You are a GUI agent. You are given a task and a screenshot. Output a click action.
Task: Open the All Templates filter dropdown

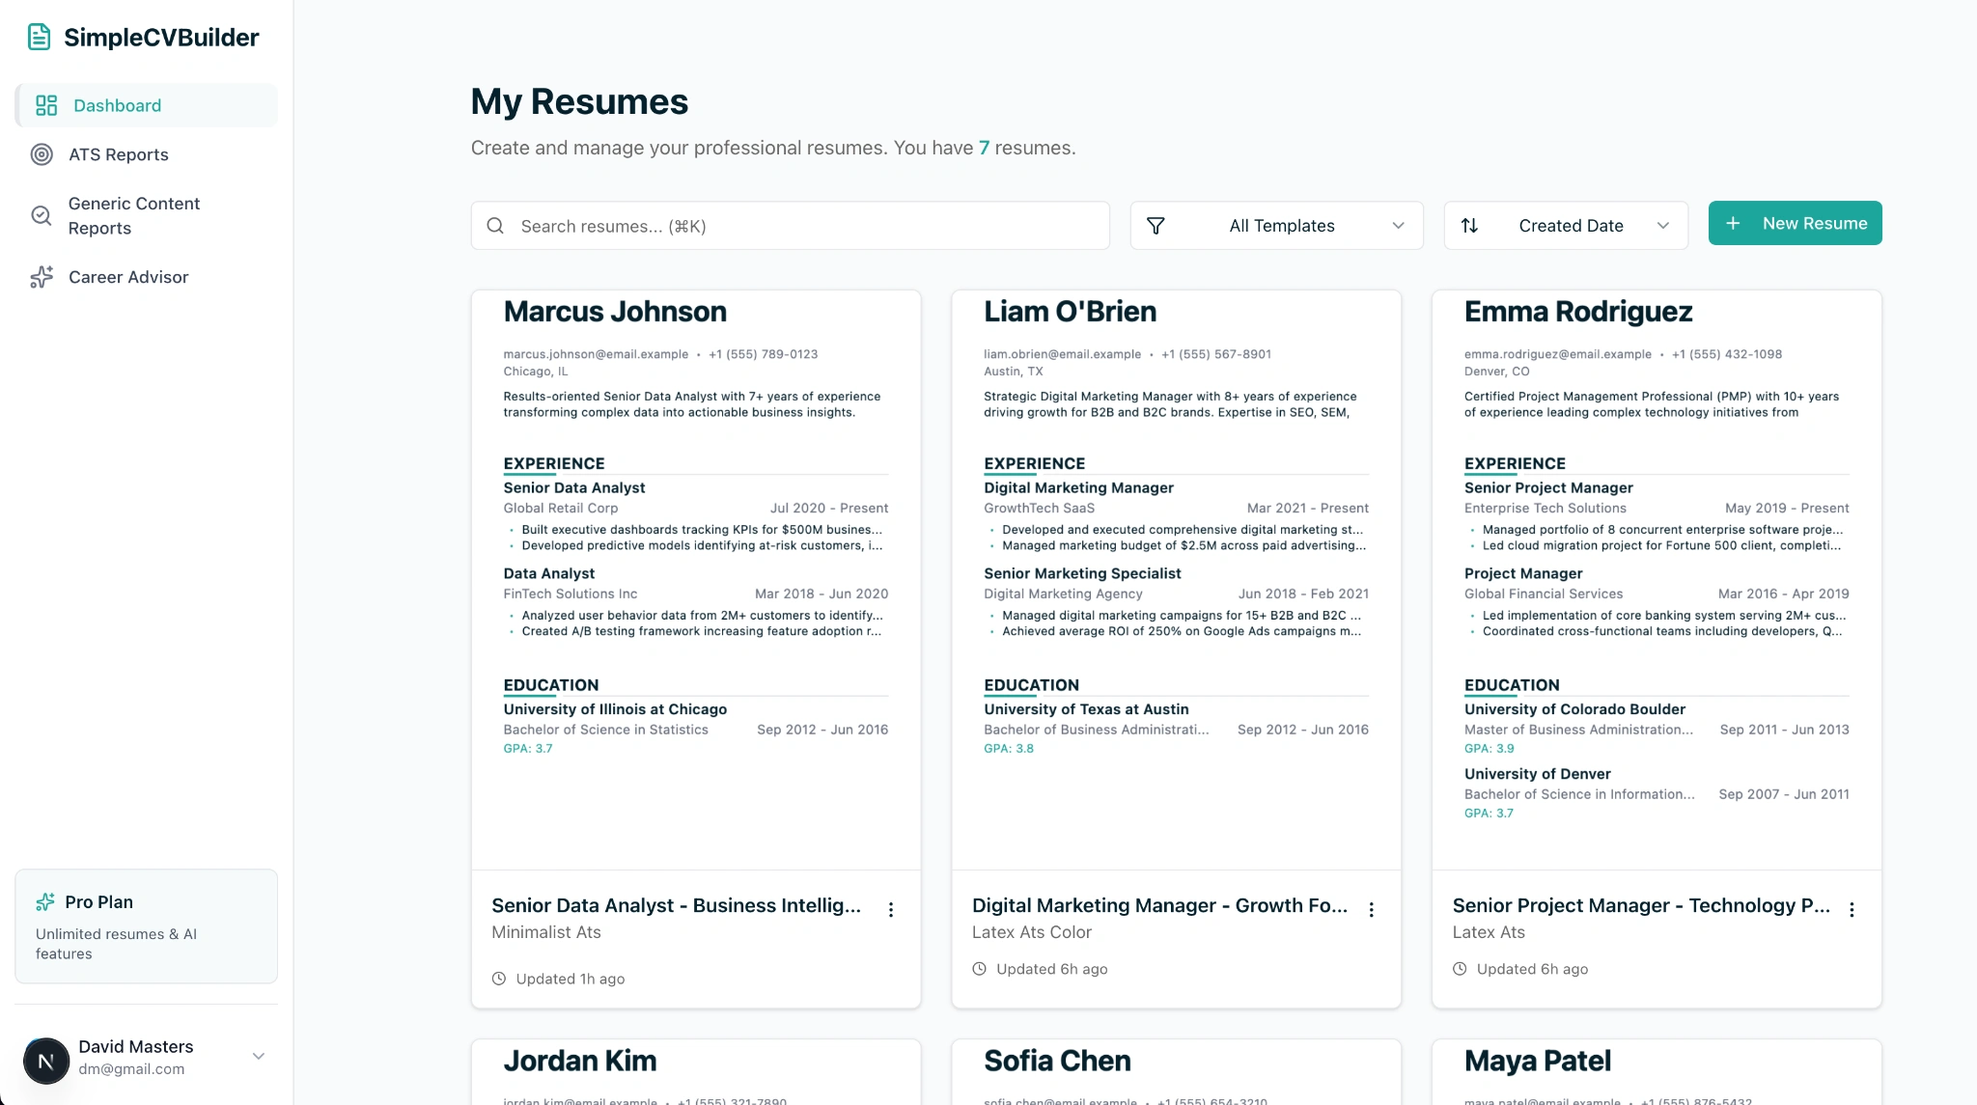point(1276,226)
